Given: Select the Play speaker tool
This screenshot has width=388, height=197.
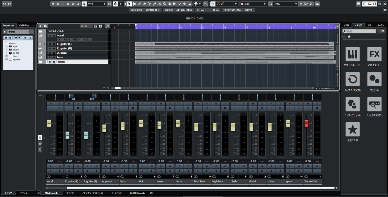Looking at the screenshot, I should [185, 4].
